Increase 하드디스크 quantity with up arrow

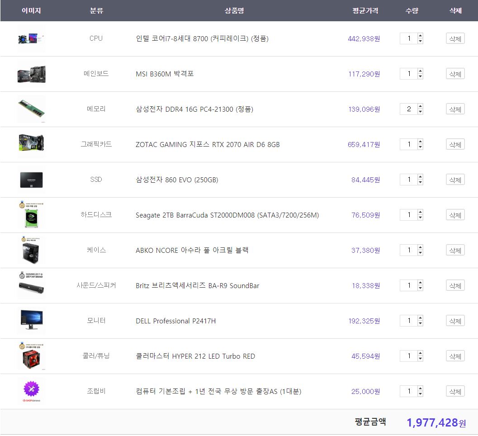pos(421,212)
